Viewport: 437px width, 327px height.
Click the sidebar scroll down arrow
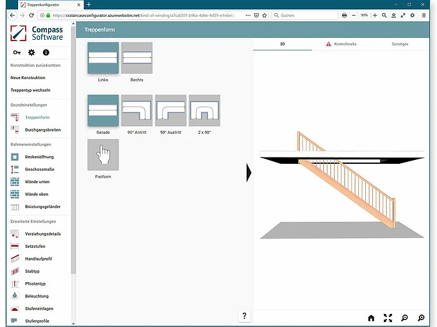(x=73, y=323)
